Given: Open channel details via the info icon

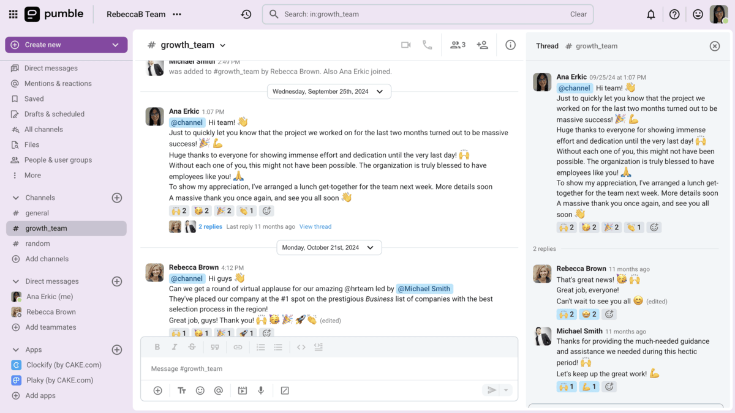Looking at the screenshot, I should pyautogui.click(x=510, y=44).
